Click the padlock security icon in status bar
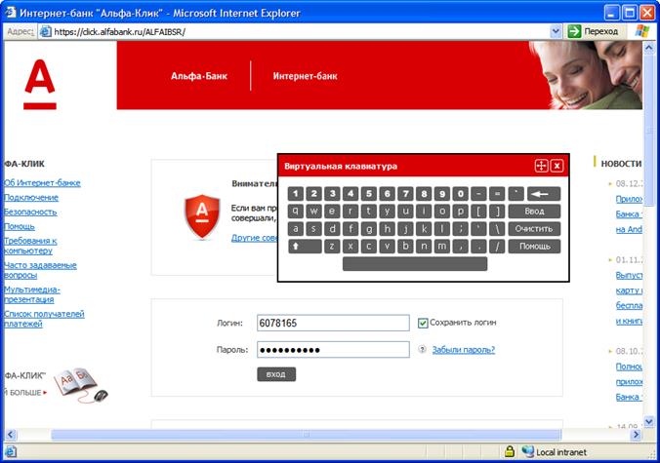Viewport: 660px width, 463px height. pyautogui.click(x=509, y=452)
